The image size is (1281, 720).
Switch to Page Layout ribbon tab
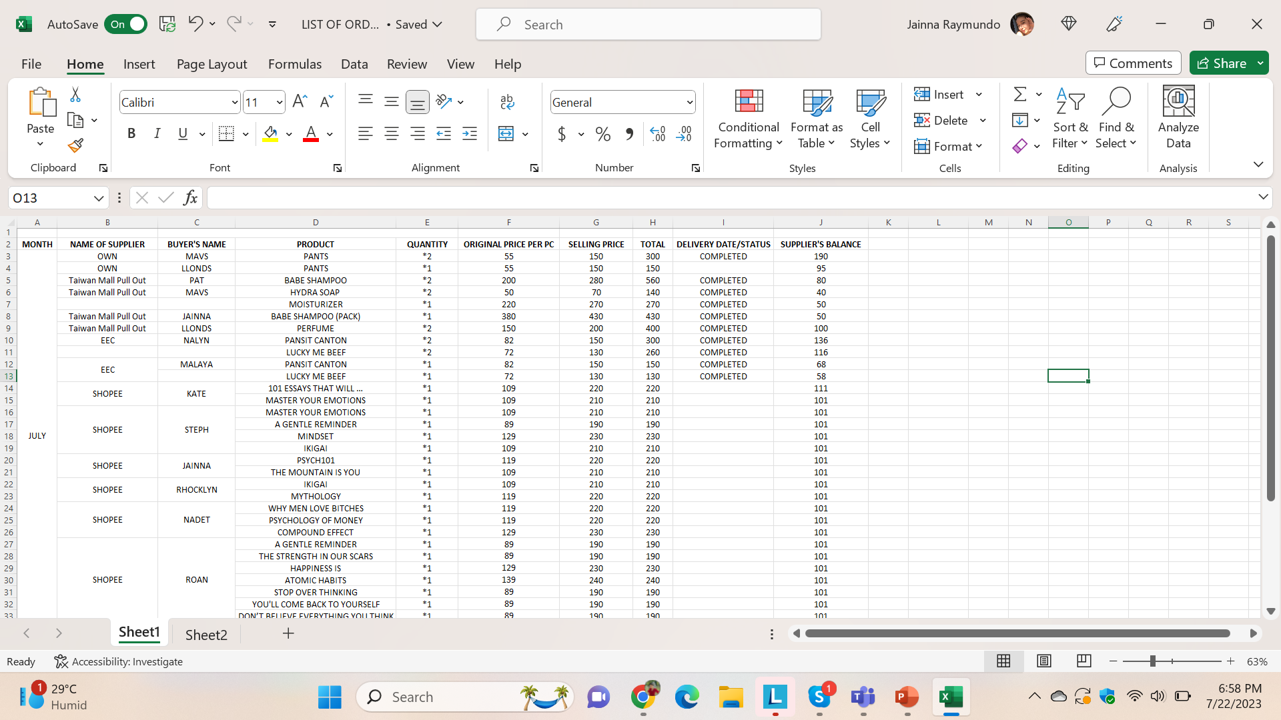(x=211, y=64)
